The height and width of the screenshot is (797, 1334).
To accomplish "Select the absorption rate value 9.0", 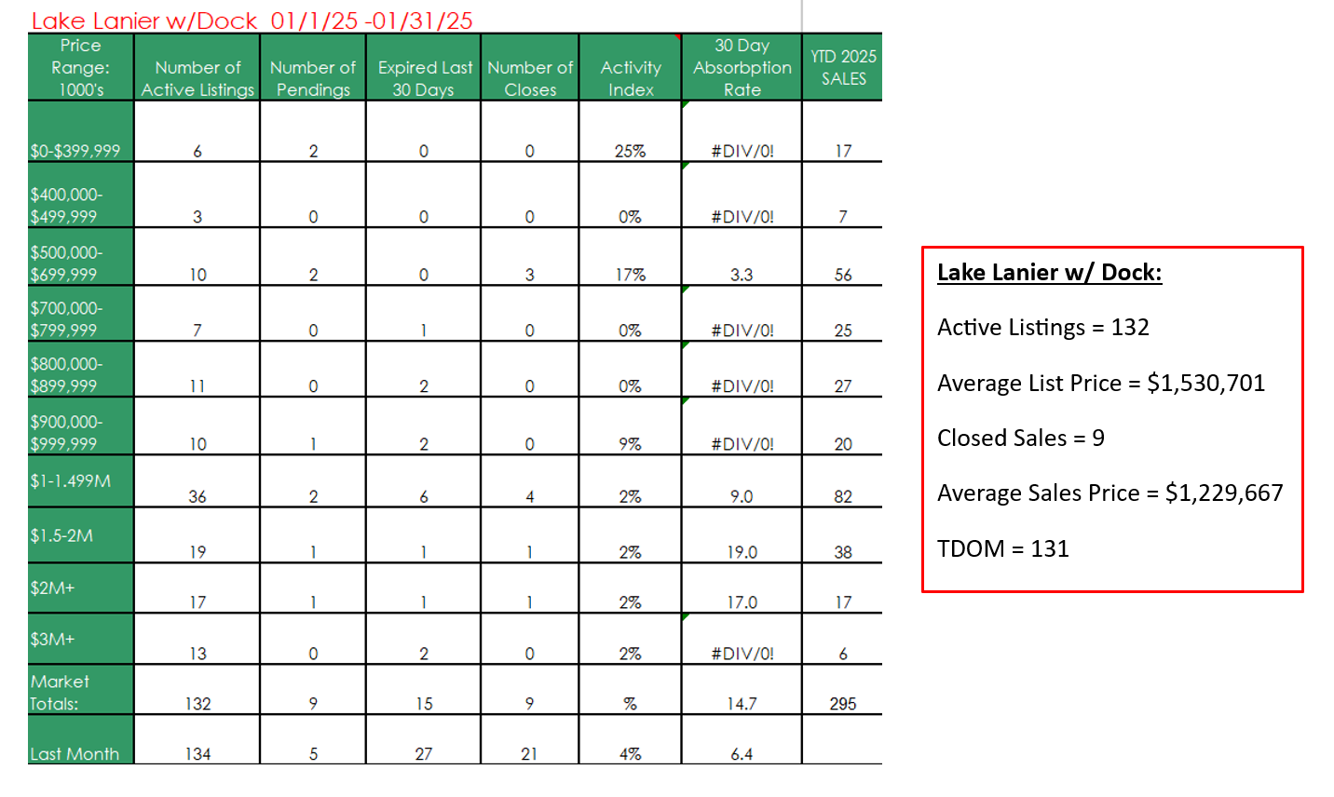I will click(742, 496).
